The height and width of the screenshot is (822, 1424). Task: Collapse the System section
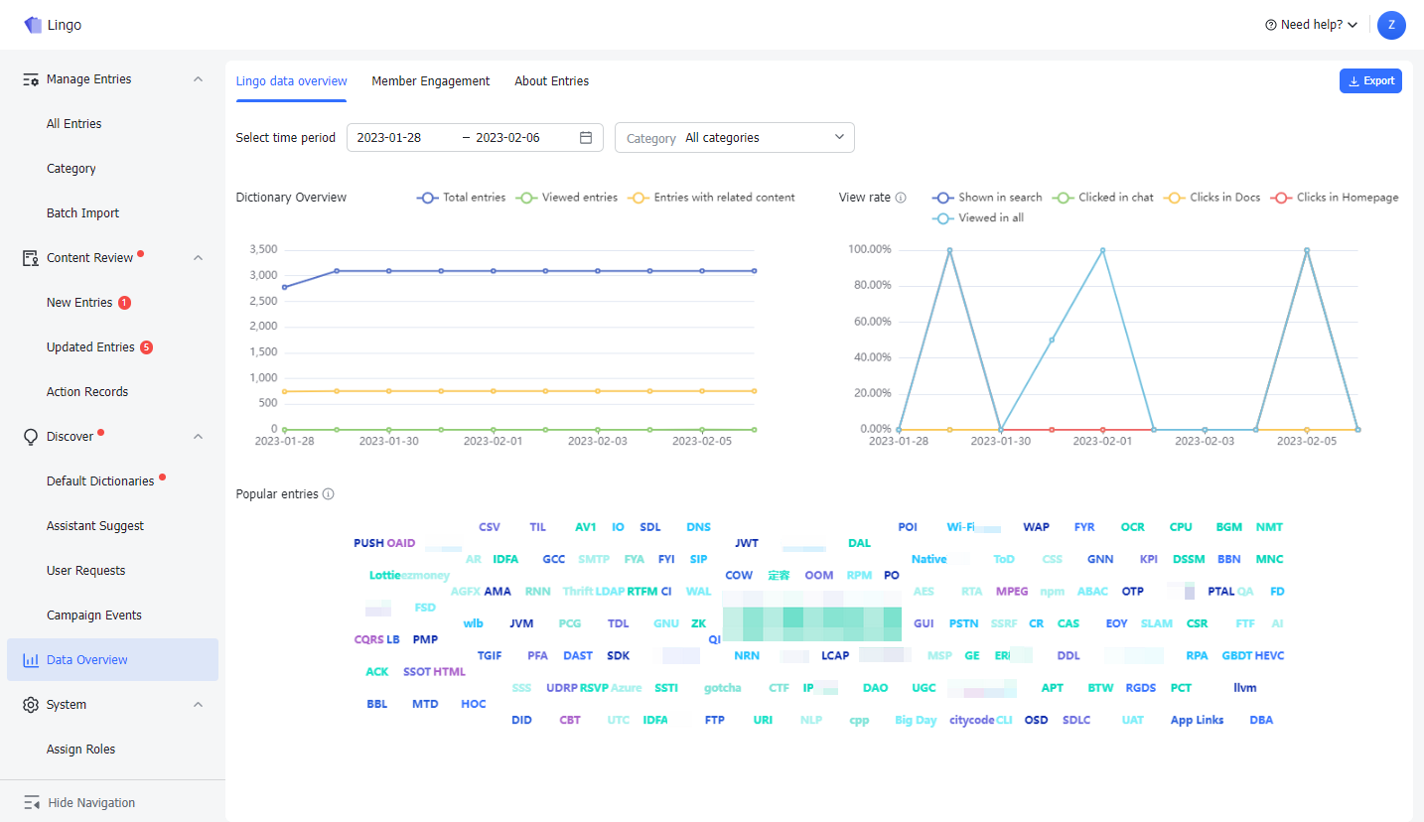pyautogui.click(x=198, y=704)
